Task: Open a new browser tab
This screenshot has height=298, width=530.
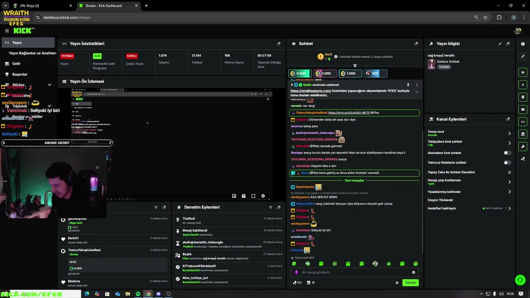Action: [146, 6]
